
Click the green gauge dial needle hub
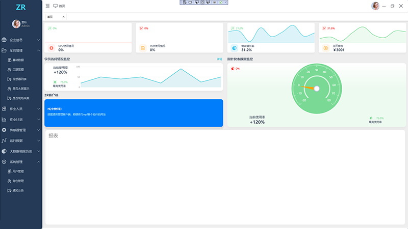click(x=317, y=89)
